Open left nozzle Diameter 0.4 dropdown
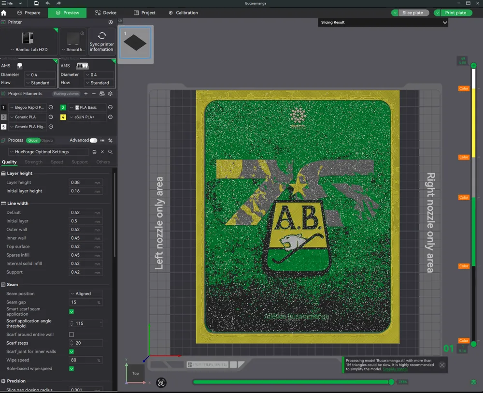This screenshot has height=393, width=483. [x=40, y=74]
